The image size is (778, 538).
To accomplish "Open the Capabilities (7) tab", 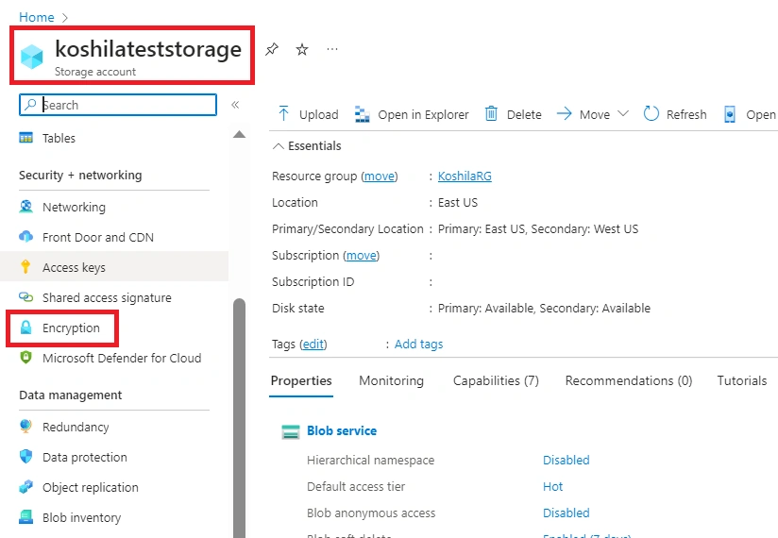I will pyautogui.click(x=496, y=380).
